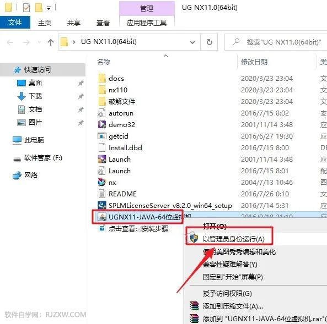Select the getcid application icon
Screen dimensions: 327x324
102,136
